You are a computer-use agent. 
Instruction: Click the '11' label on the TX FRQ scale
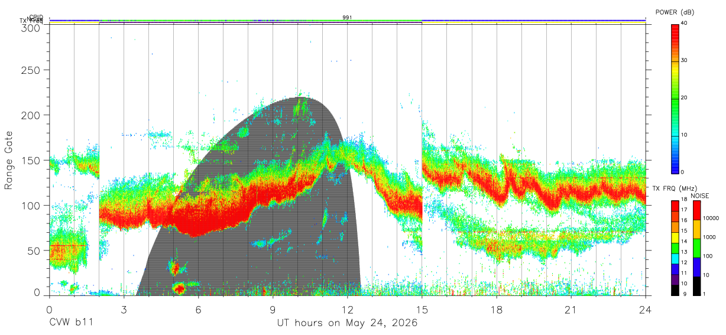tap(685, 273)
